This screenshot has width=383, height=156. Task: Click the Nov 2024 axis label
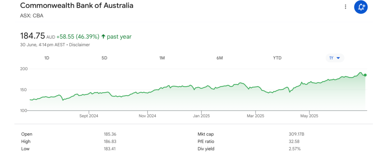click(x=147, y=116)
